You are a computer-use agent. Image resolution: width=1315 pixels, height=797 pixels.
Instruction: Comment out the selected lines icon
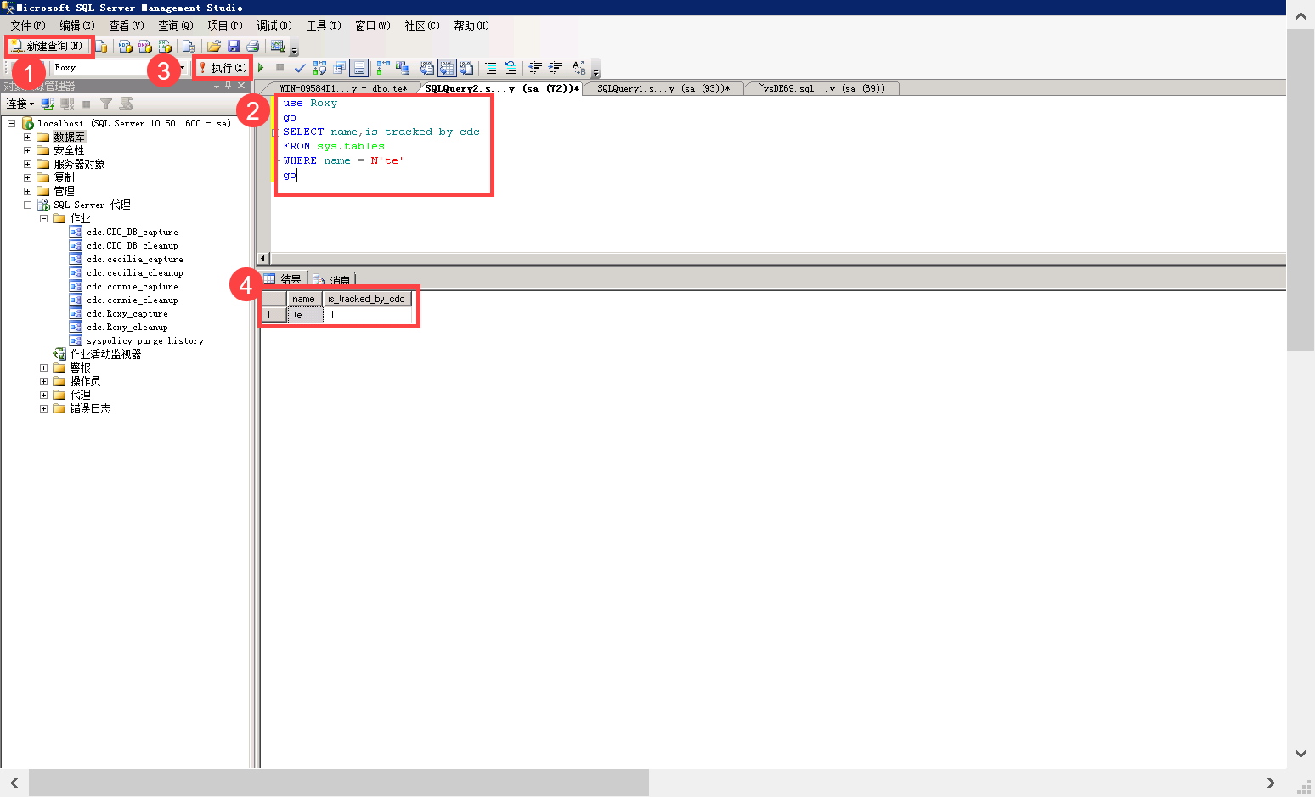pyautogui.click(x=491, y=68)
